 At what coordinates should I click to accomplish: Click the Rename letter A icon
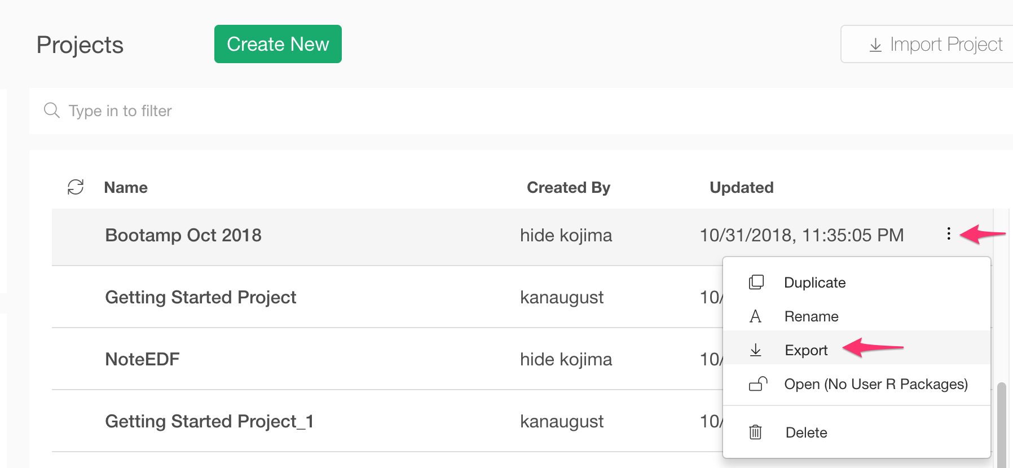click(x=755, y=316)
